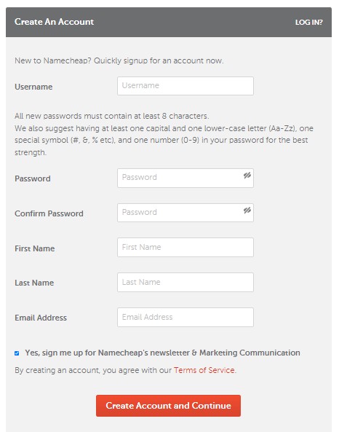This screenshot has height=432, width=339.
Task: Click the bold Username field label
Action: tap(33, 87)
